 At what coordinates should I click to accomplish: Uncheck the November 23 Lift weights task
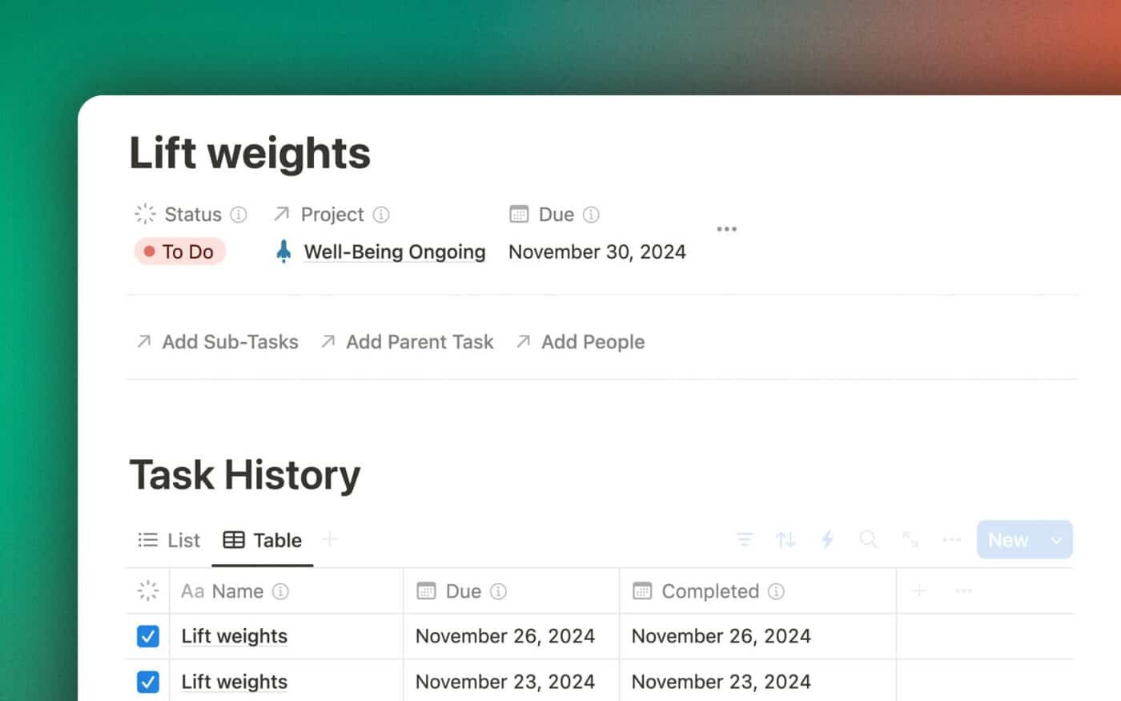click(147, 682)
